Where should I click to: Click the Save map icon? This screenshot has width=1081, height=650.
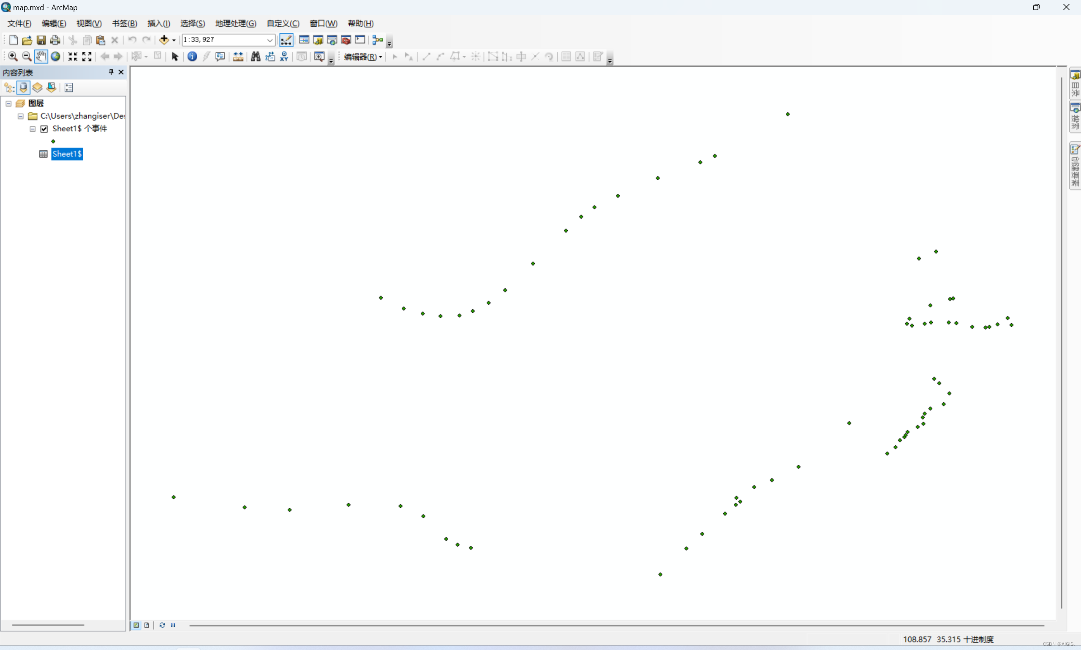[x=41, y=40]
